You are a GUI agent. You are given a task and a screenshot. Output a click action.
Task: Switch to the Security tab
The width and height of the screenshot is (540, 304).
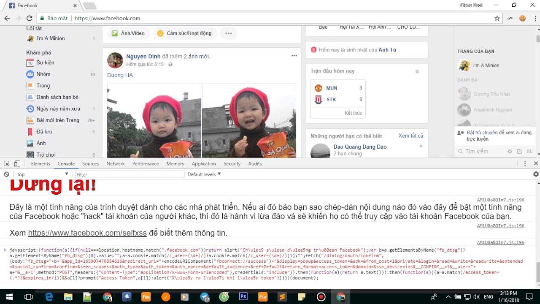tap(232, 164)
